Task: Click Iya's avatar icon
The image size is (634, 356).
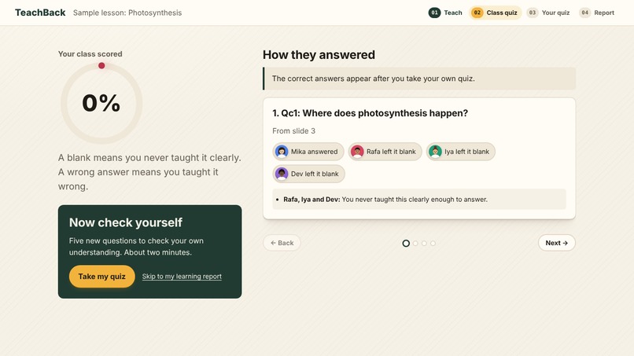Action: 435,152
